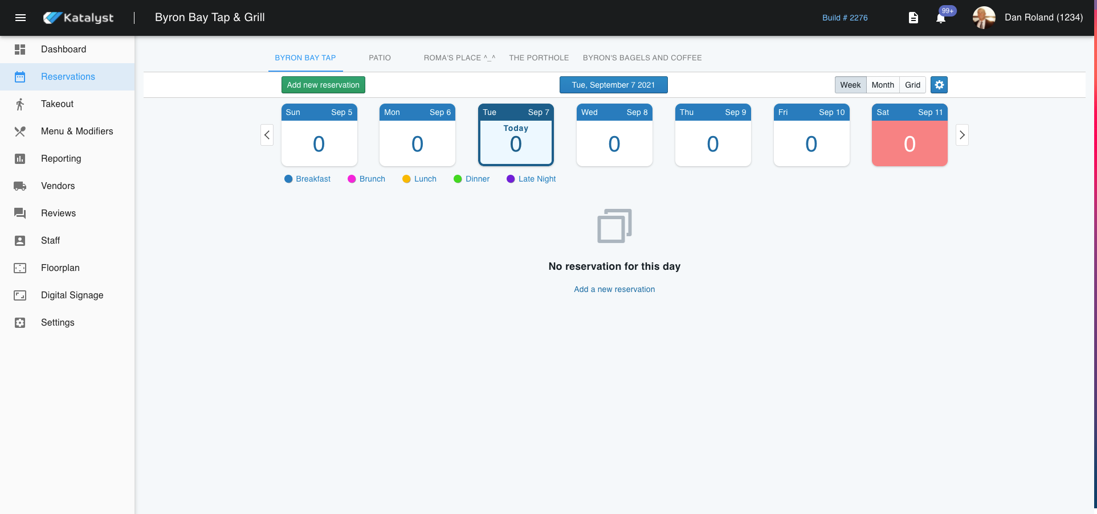Click the green Add new reservation button
This screenshot has width=1097, height=514.
point(323,85)
